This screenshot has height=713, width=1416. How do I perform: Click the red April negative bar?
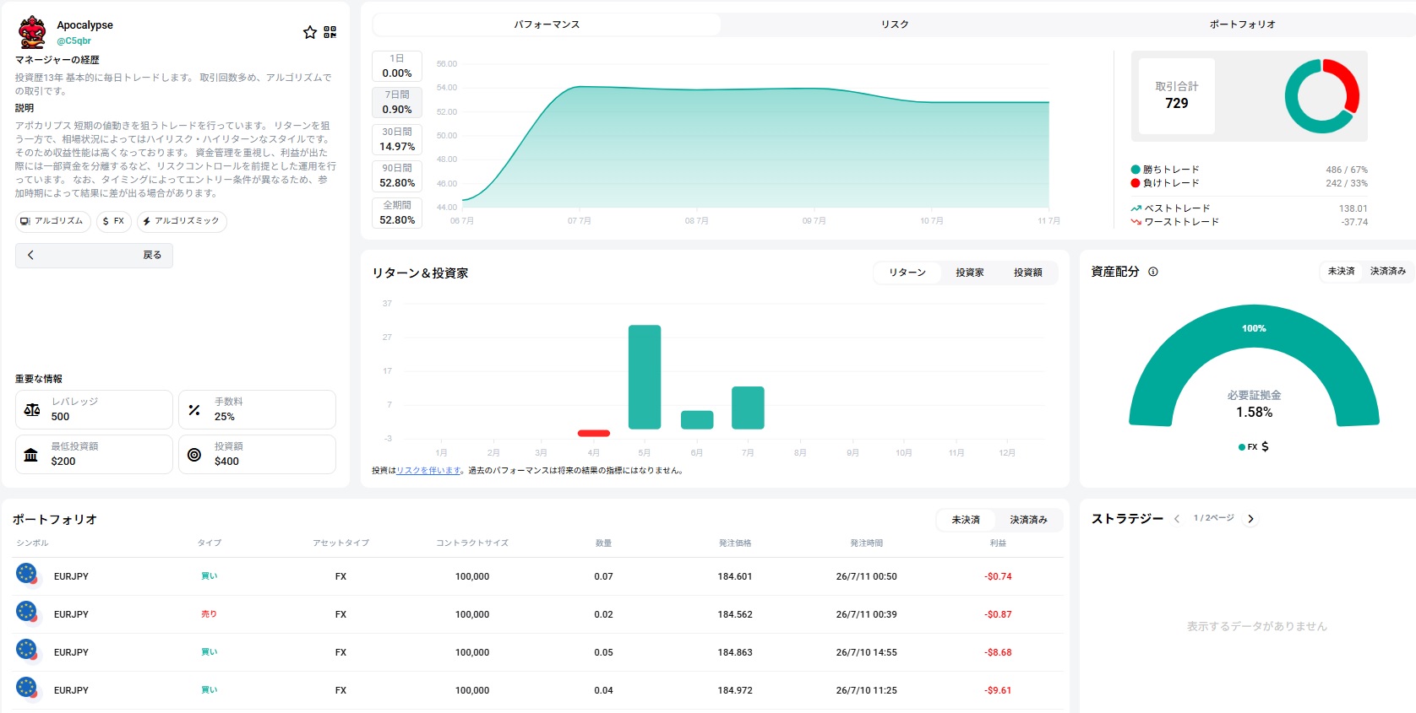click(594, 433)
